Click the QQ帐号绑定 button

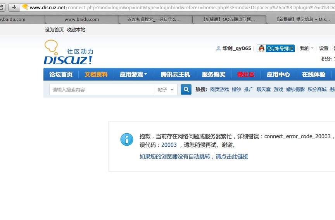276,48
